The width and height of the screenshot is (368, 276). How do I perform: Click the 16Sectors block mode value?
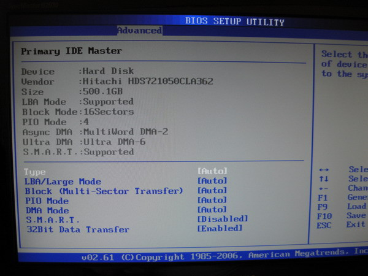pos(109,112)
